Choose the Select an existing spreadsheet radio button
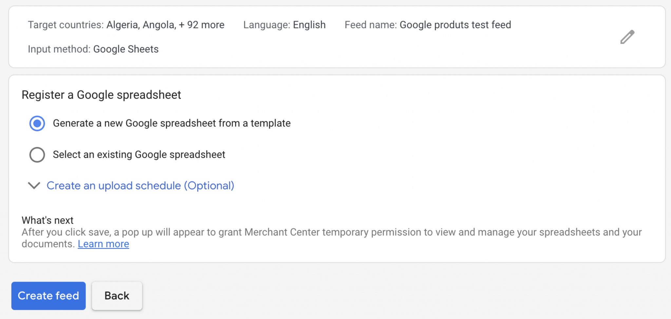Viewport: 671px width, 319px height. click(37, 155)
